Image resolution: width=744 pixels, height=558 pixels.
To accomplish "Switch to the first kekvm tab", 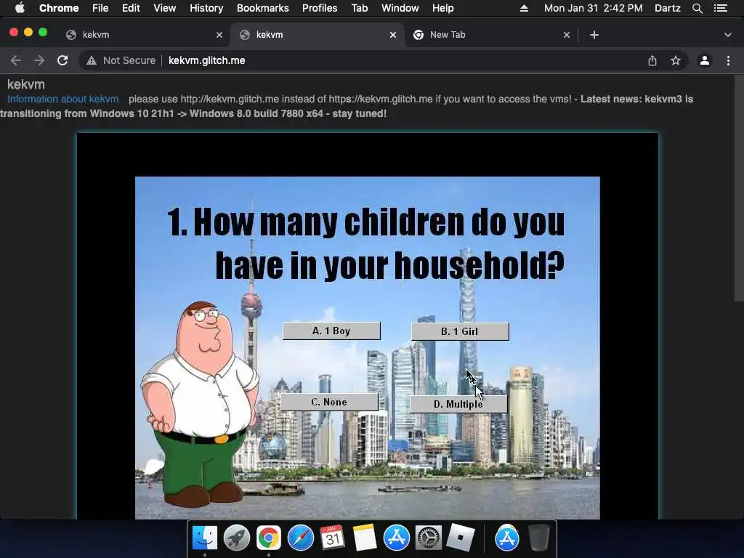I will tap(142, 35).
